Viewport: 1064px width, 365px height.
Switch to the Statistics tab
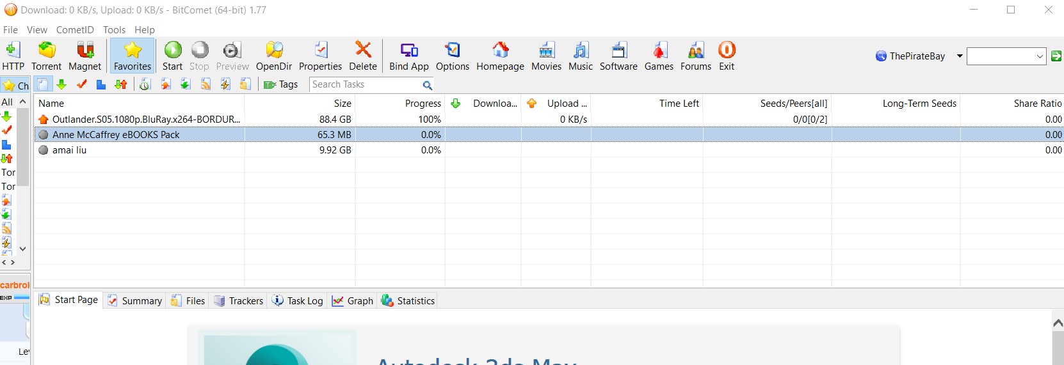(x=408, y=300)
